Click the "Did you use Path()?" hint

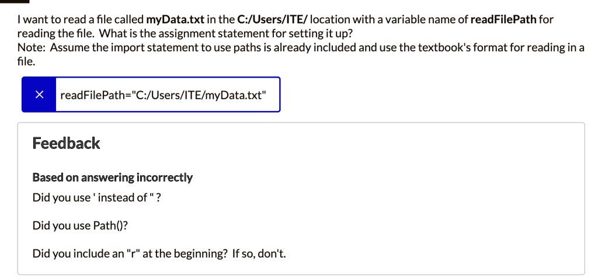click(x=80, y=226)
